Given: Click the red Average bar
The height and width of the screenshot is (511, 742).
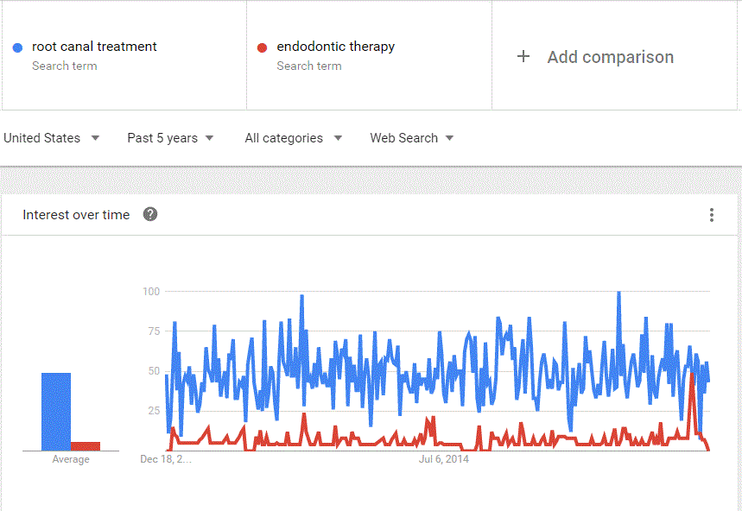Looking at the screenshot, I should [86, 446].
